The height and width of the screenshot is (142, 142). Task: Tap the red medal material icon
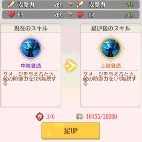click(40, 116)
